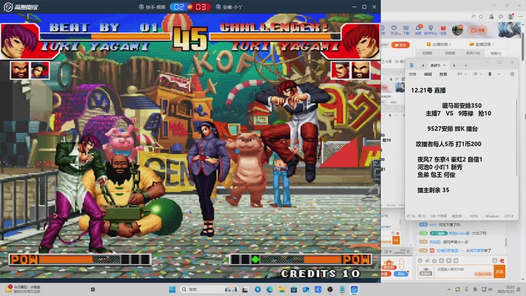Click the notepad app icon in title bar
The image size is (526, 296).
click(412, 65)
